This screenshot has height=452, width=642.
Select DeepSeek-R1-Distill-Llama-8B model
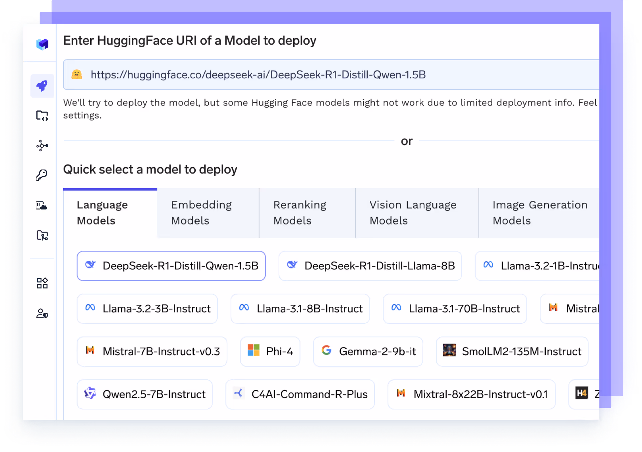click(x=370, y=266)
